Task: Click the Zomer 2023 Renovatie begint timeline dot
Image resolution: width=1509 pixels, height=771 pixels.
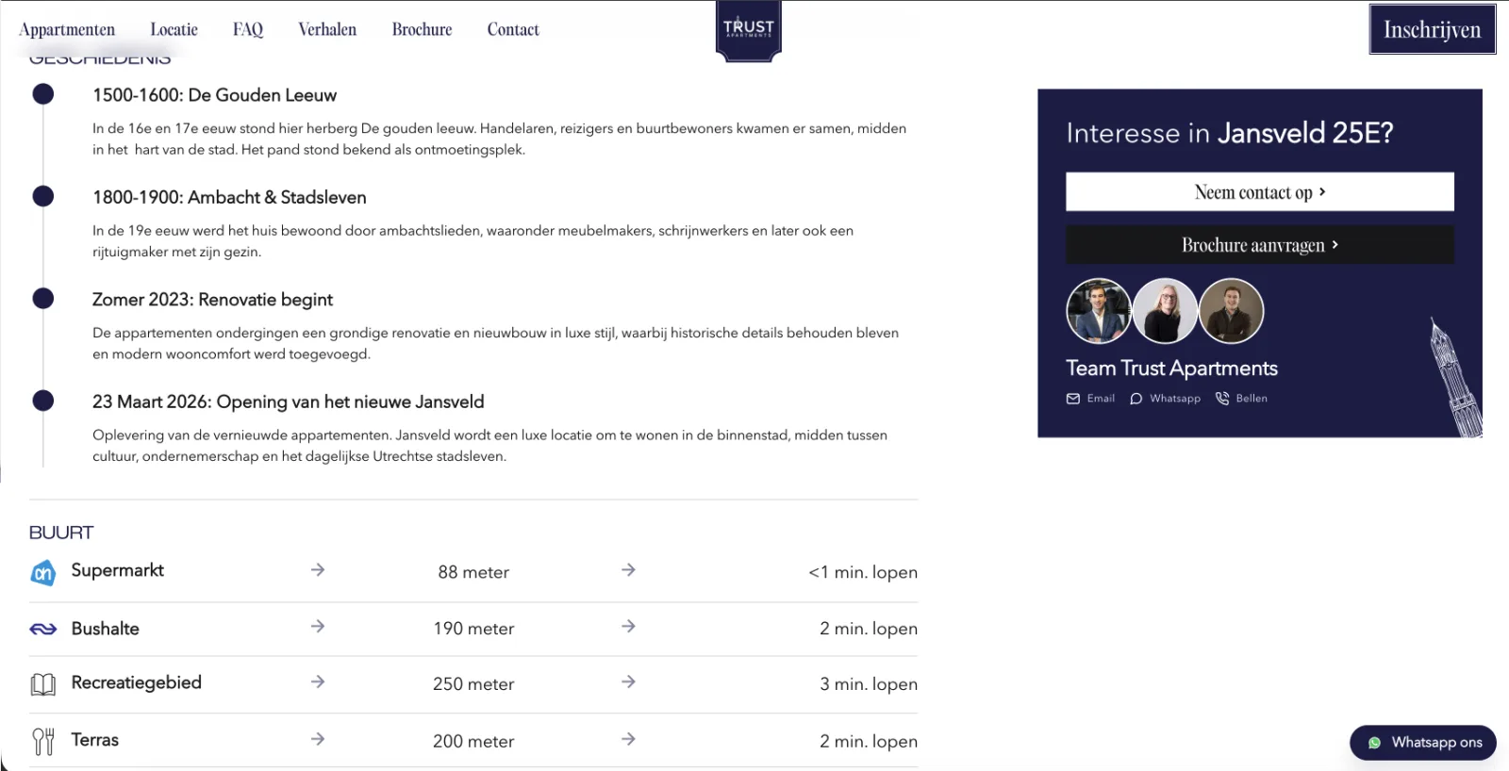Action: (43, 299)
